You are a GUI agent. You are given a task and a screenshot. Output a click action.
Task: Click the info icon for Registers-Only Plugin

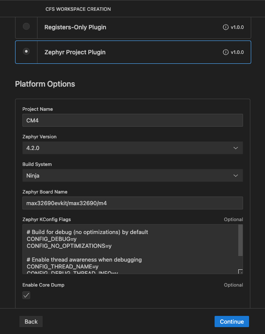[x=225, y=27]
